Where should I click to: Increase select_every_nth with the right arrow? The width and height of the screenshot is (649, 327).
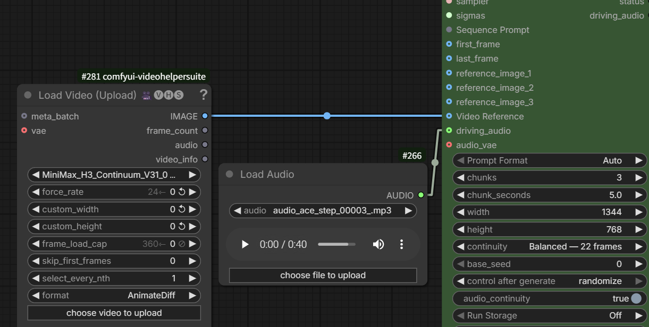(x=192, y=278)
